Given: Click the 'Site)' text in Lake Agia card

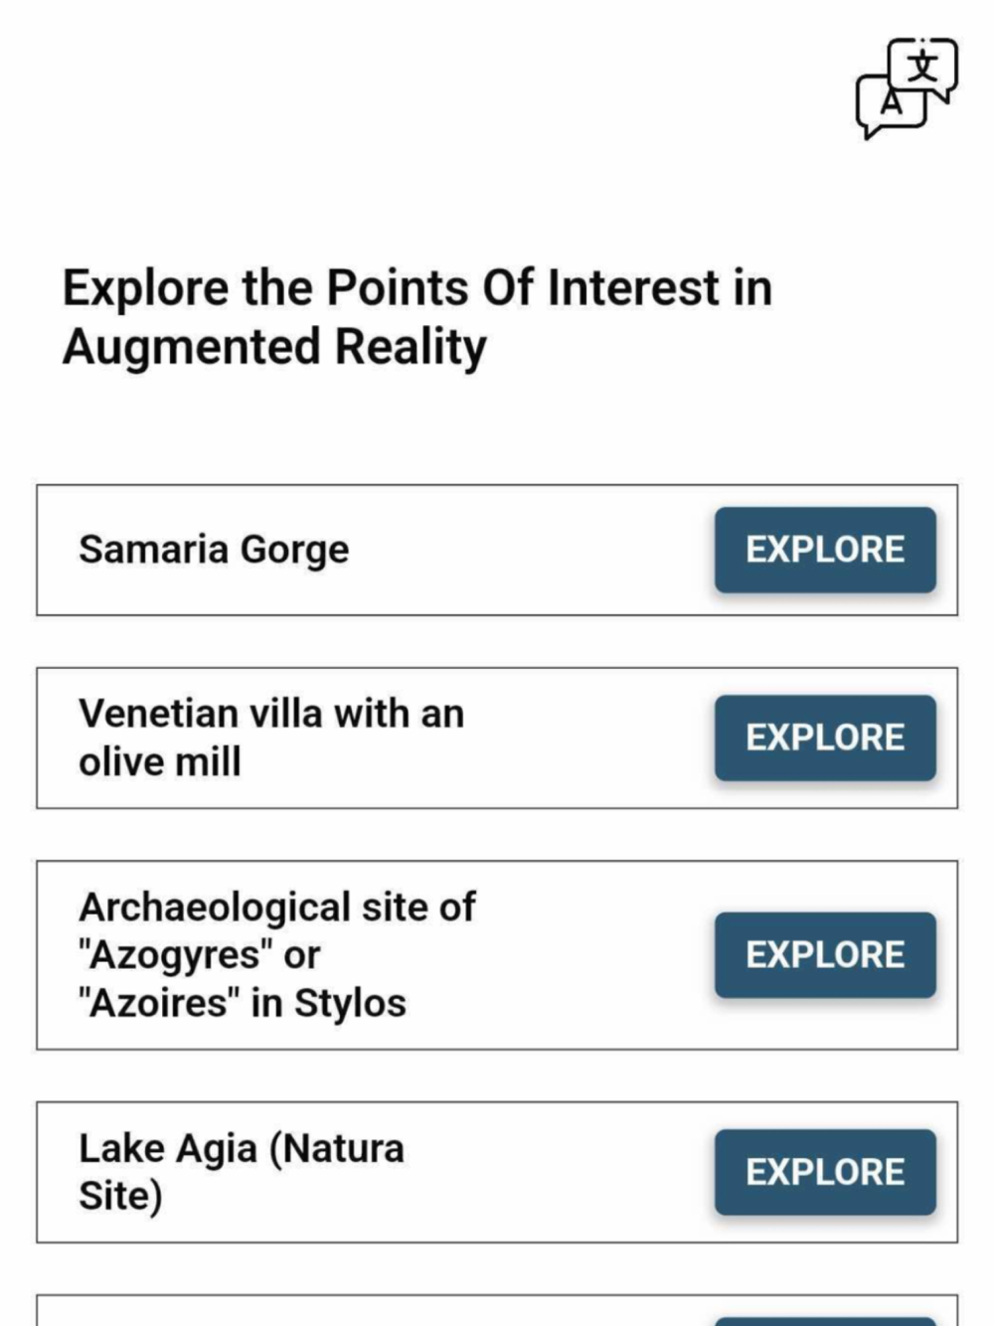Looking at the screenshot, I should [x=120, y=1196].
